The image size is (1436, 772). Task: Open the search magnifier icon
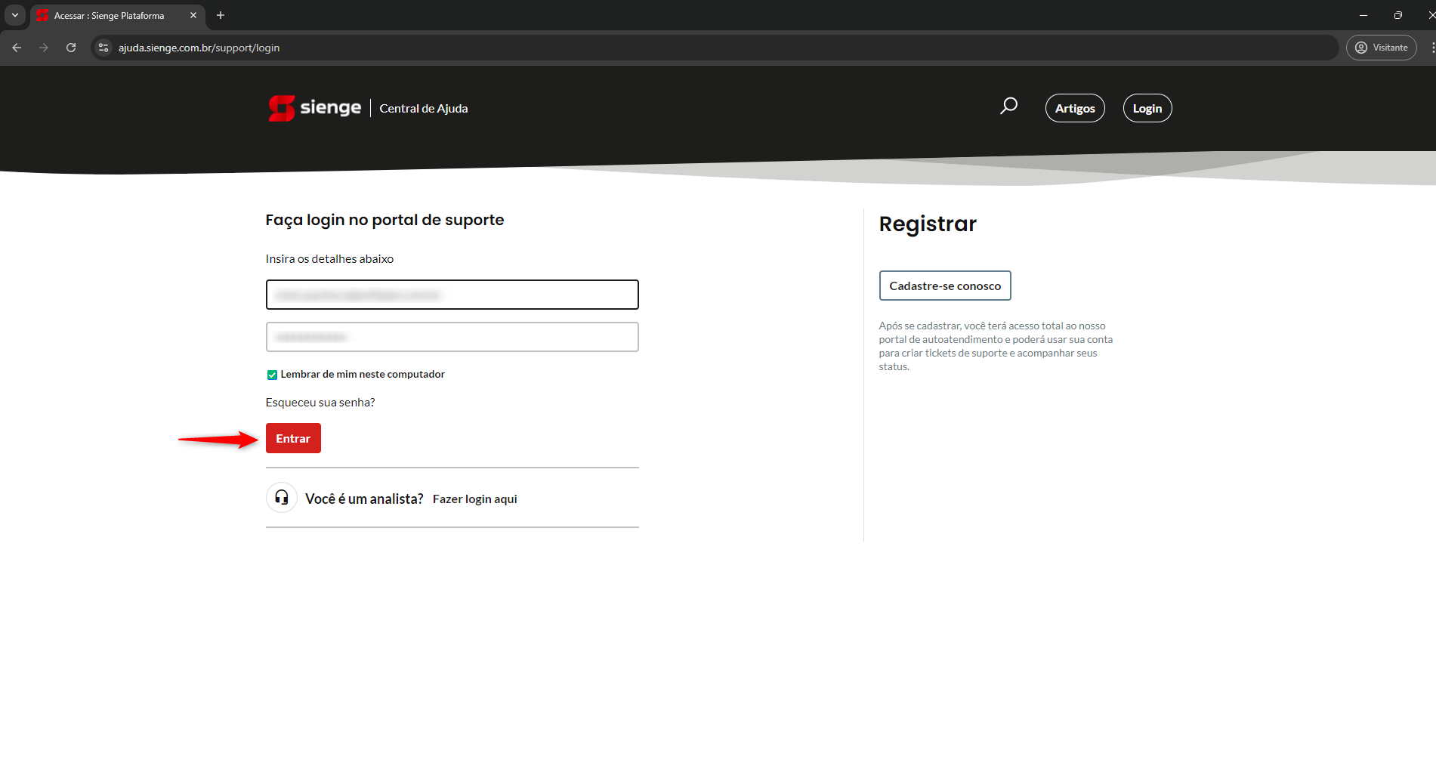click(1008, 107)
